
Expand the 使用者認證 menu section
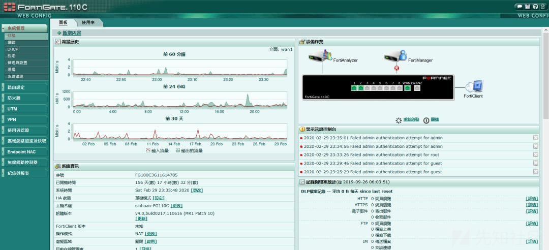pos(24,130)
